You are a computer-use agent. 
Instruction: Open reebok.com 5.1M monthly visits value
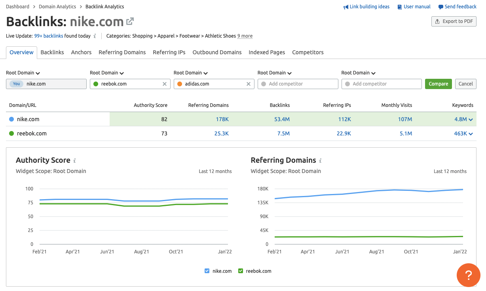tap(406, 133)
